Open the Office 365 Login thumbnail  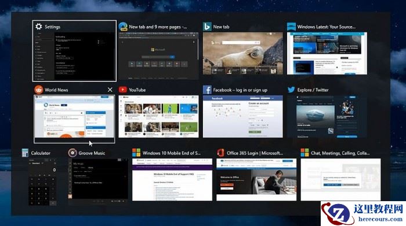[x=256, y=180]
